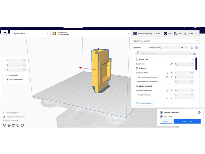
Task: Select the first 3D view cube icon
Action: click(x=5, y=125)
